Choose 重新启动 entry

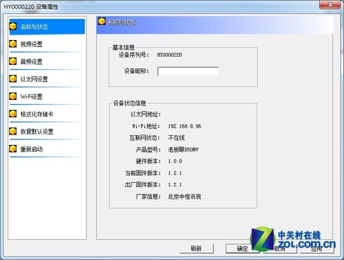[47, 149]
